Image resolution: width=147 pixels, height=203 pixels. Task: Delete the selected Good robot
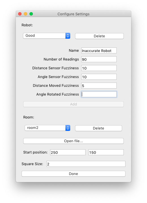pyautogui.click(x=99, y=36)
